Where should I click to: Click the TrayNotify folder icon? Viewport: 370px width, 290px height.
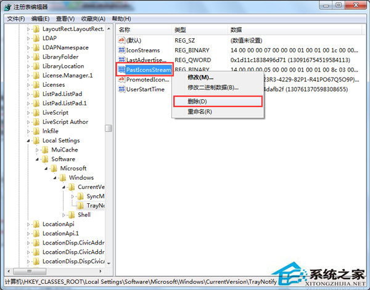click(x=80, y=206)
